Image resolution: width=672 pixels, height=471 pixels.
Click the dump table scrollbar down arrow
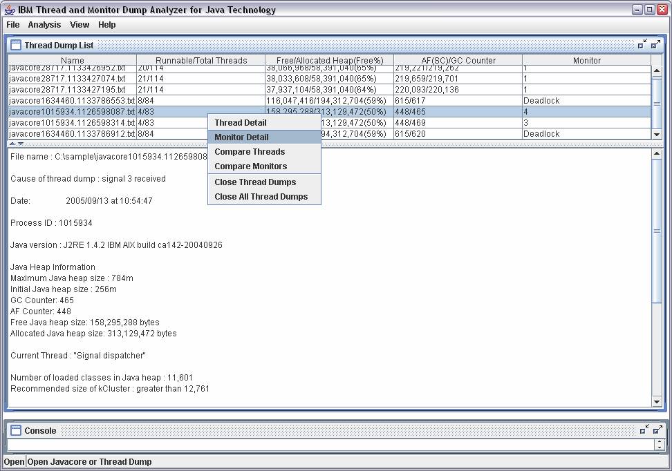657,134
